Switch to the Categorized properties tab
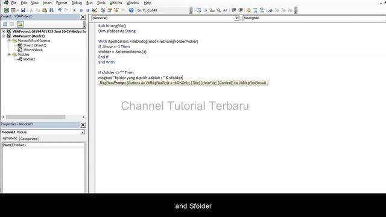This screenshot has width=386, height=217. click(29, 139)
